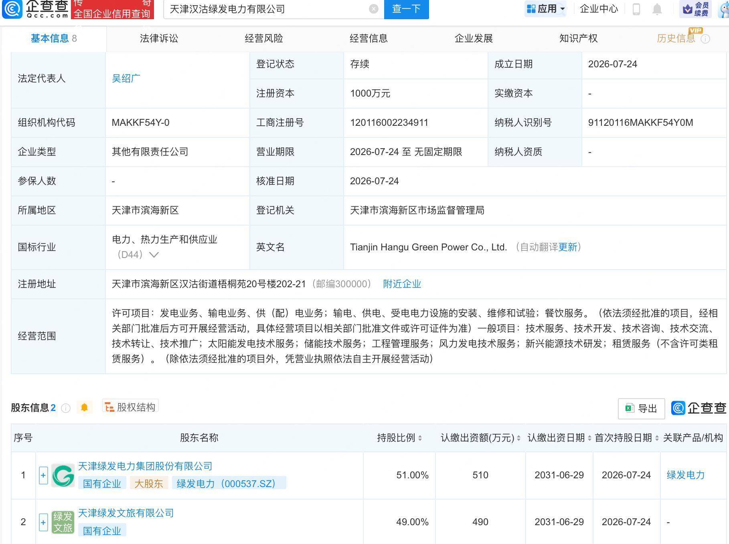Screen dimensions: 729x544
Task: Go to 知识产权 tab
Action: click(x=578, y=38)
